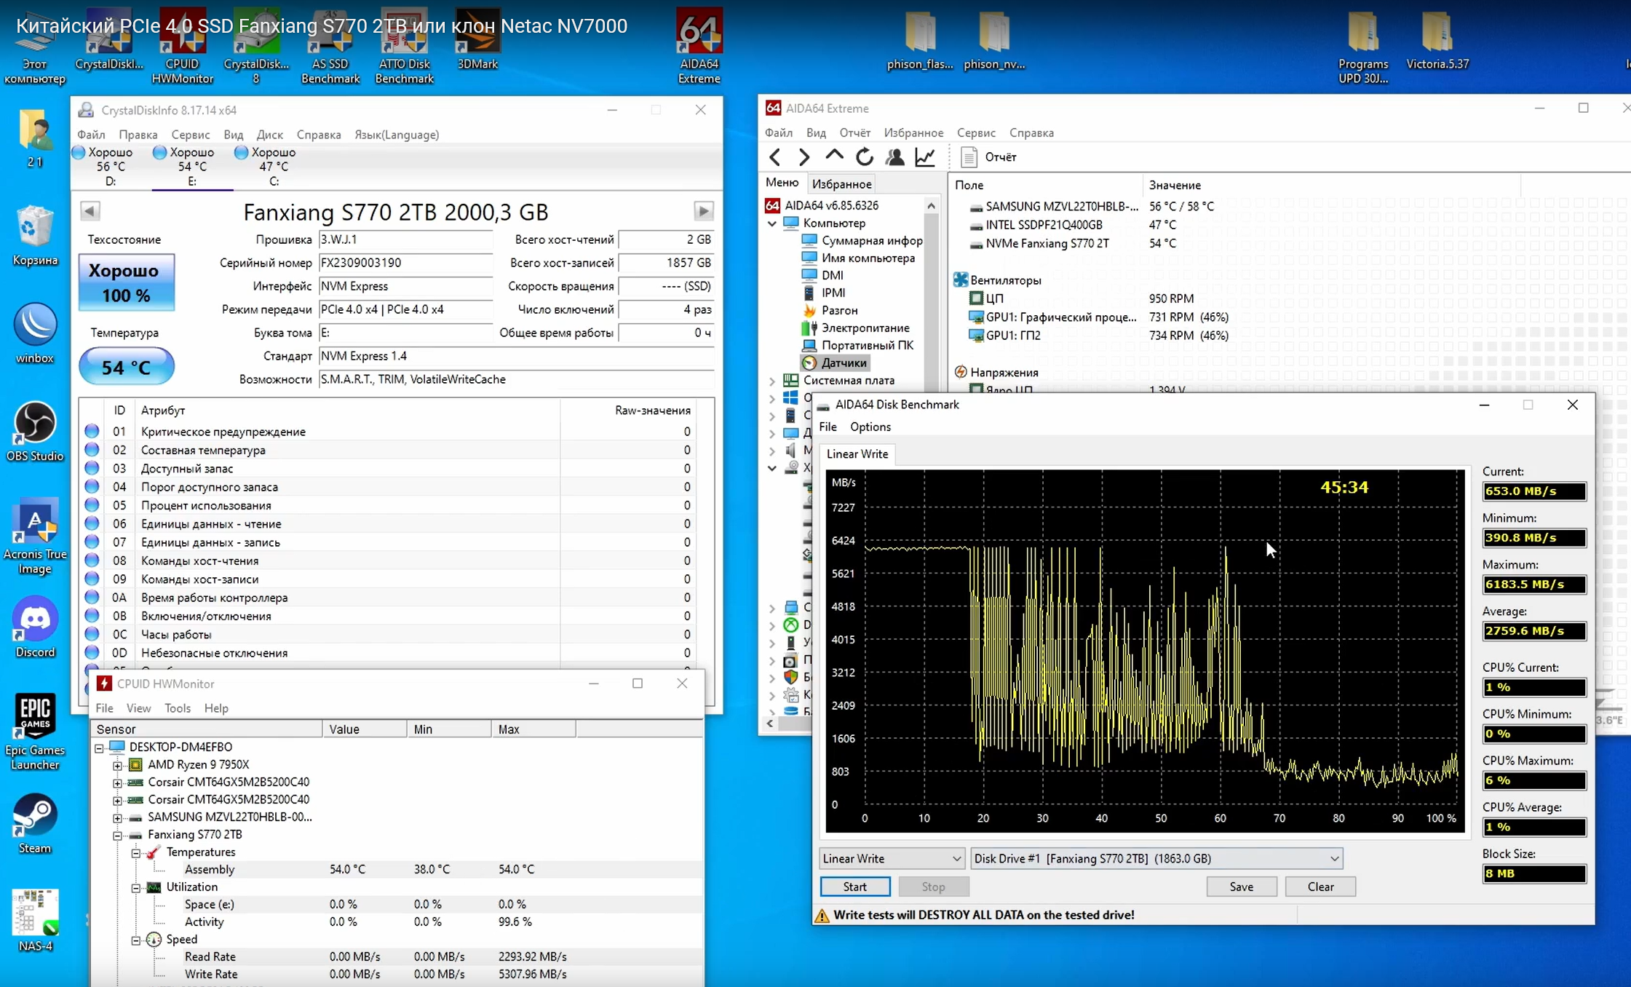
Task: Click next disk arrow in CrystalDiskInfo
Action: (x=703, y=211)
